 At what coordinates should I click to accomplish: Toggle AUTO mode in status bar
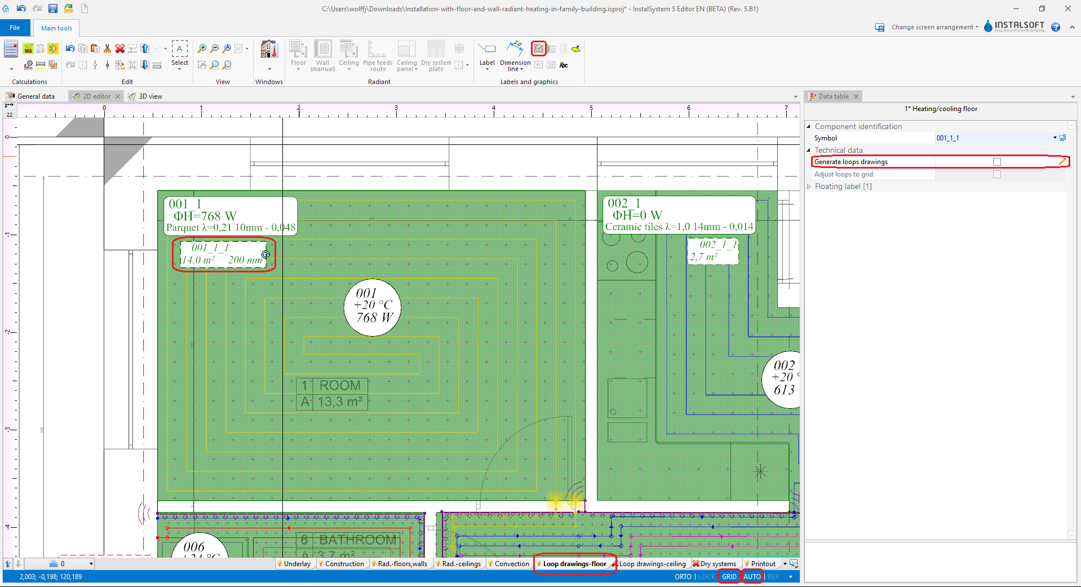pos(752,577)
